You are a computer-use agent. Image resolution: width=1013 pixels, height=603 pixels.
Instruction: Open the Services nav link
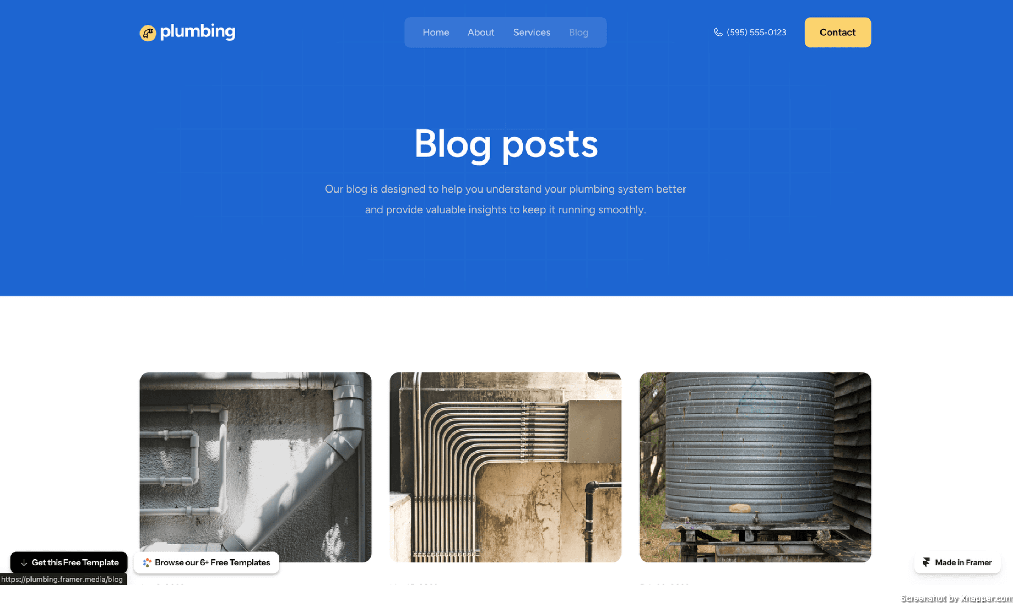coord(532,33)
